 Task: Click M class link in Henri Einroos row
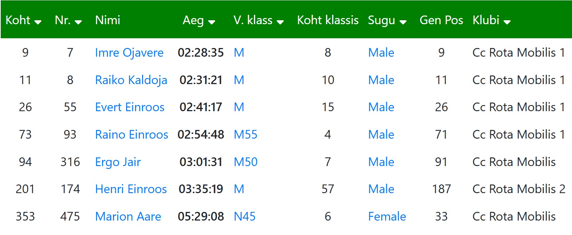(239, 189)
